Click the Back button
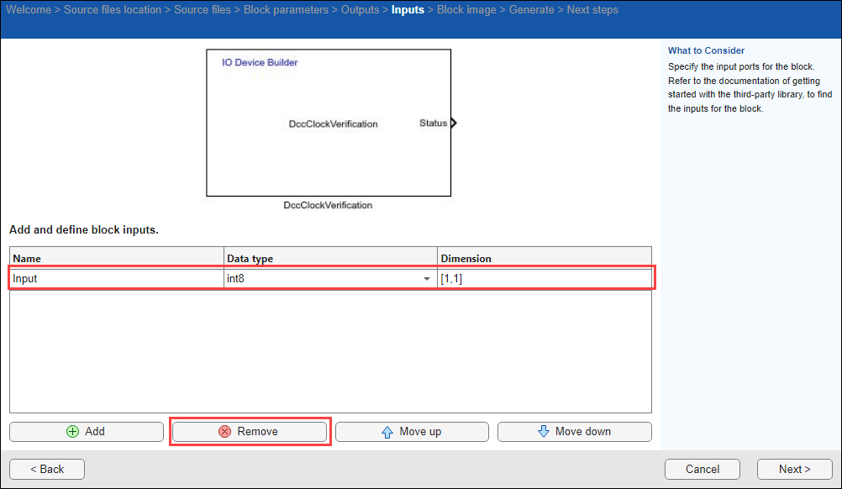Screen dimensions: 842x489 [x=47, y=469]
